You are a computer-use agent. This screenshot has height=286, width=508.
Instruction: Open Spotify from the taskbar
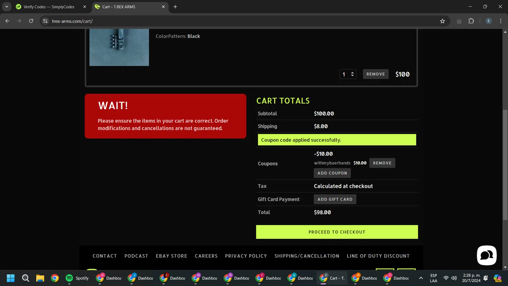[77, 278]
